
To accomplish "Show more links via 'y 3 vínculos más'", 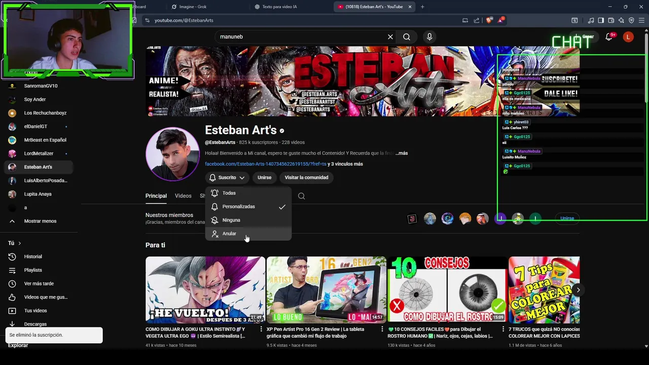I will click(345, 164).
